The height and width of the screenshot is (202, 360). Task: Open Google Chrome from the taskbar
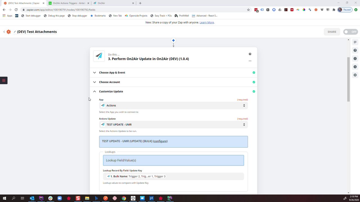click(x=124, y=198)
